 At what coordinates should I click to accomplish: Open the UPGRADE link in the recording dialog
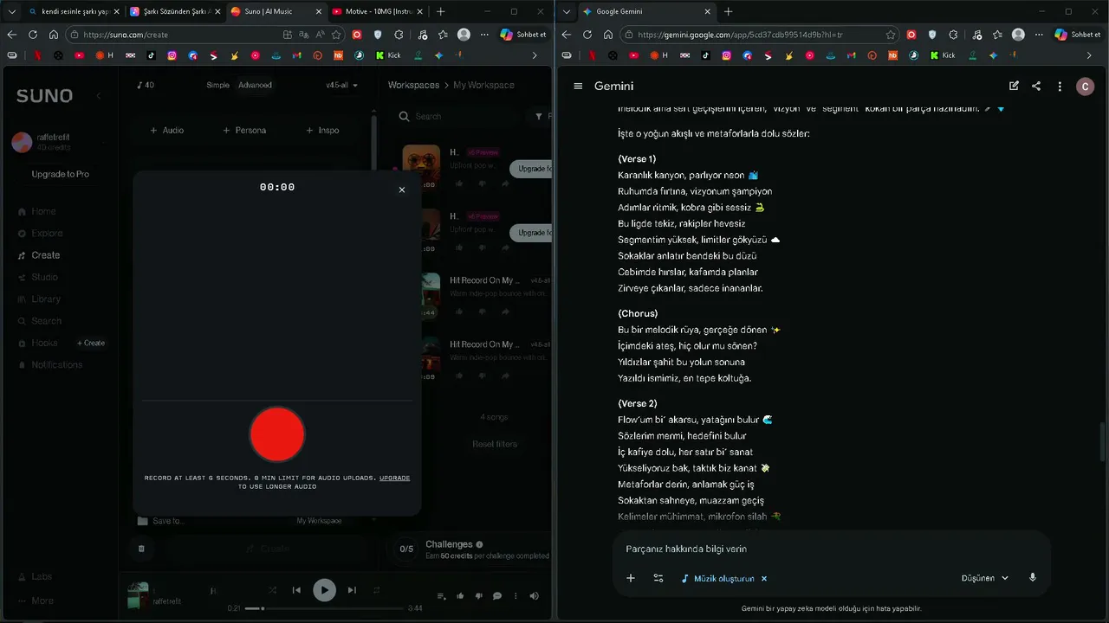pos(394,478)
